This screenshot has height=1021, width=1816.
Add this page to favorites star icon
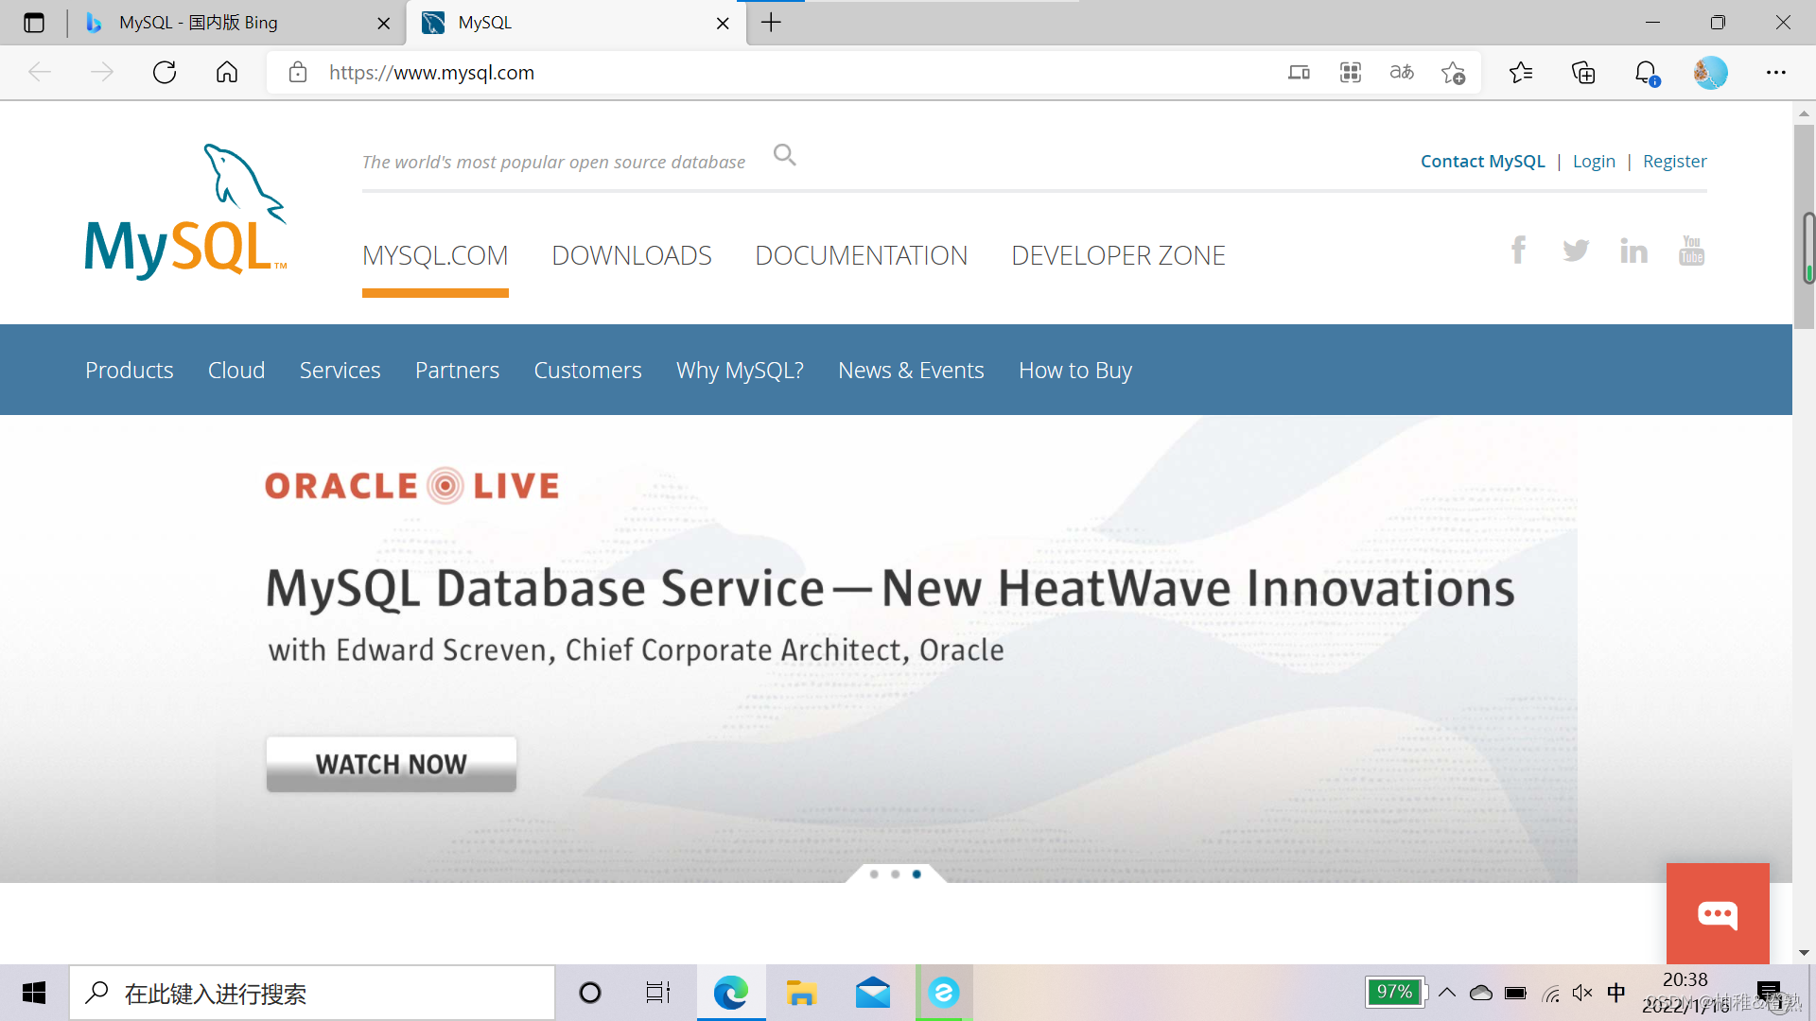1454,73
